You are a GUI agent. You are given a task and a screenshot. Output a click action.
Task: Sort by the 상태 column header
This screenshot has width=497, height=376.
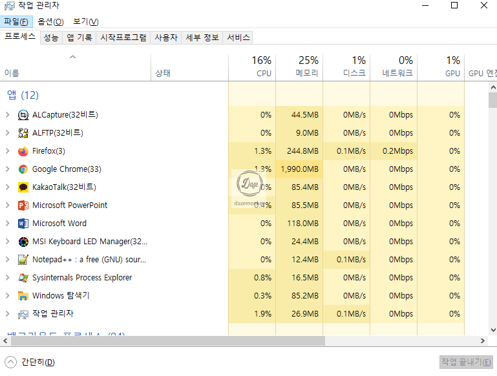[189, 67]
